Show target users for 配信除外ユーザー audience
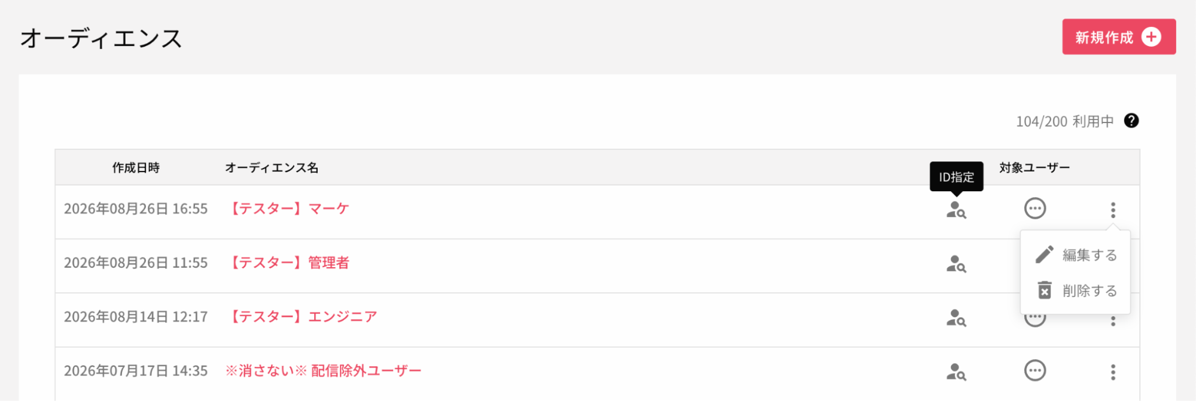The width and height of the screenshot is (1196, 401). click(1035, 371)
